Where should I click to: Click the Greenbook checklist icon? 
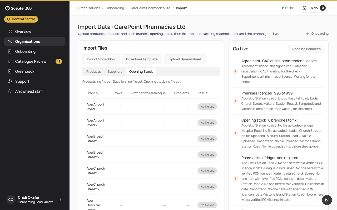point(10,71)
